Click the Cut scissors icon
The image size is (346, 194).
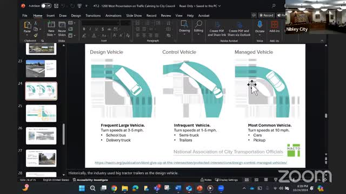[x=36, y=23]
